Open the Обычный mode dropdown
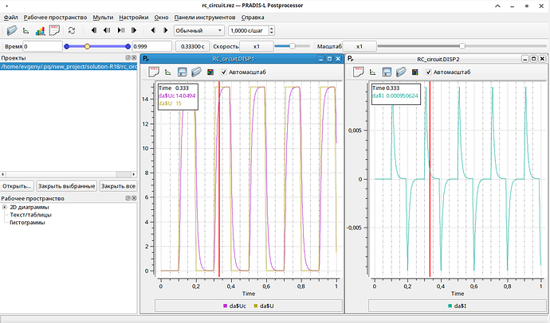The height and width of the screenshot is (323, 550). pos(199,30)
